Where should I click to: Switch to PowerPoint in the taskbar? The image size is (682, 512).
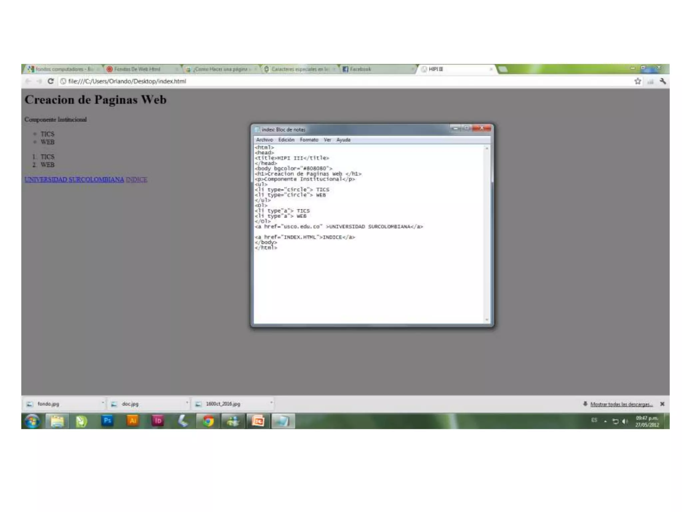tap(258, 421)
